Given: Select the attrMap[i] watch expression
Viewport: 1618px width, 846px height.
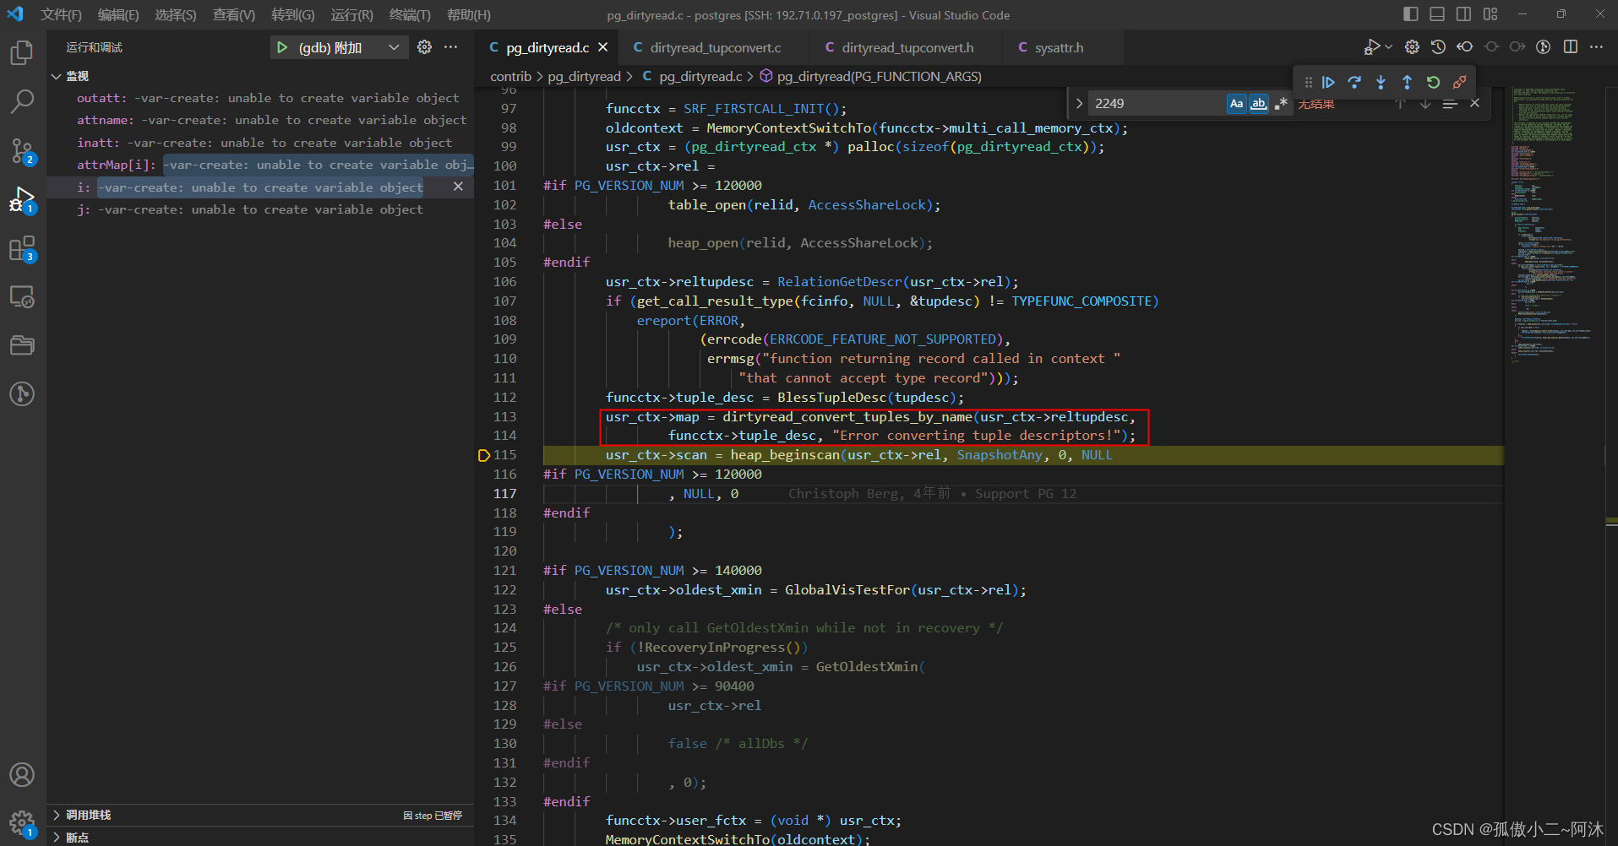Looking at the screenshot, I should coord(260,165).
